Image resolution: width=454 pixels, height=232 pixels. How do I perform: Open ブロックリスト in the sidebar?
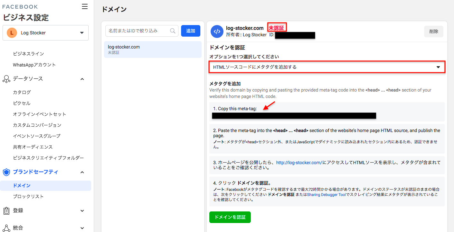tap(28, 196)
